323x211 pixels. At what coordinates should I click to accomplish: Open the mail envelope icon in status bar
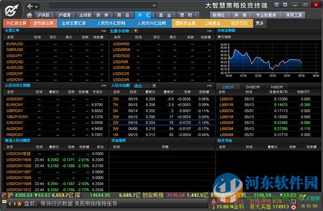pyautogui.click(x=4, y=202)
